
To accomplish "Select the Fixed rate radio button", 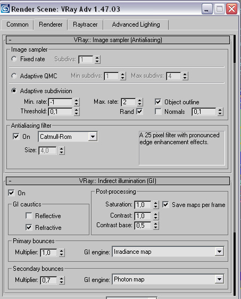I will (x=14, y=59).
